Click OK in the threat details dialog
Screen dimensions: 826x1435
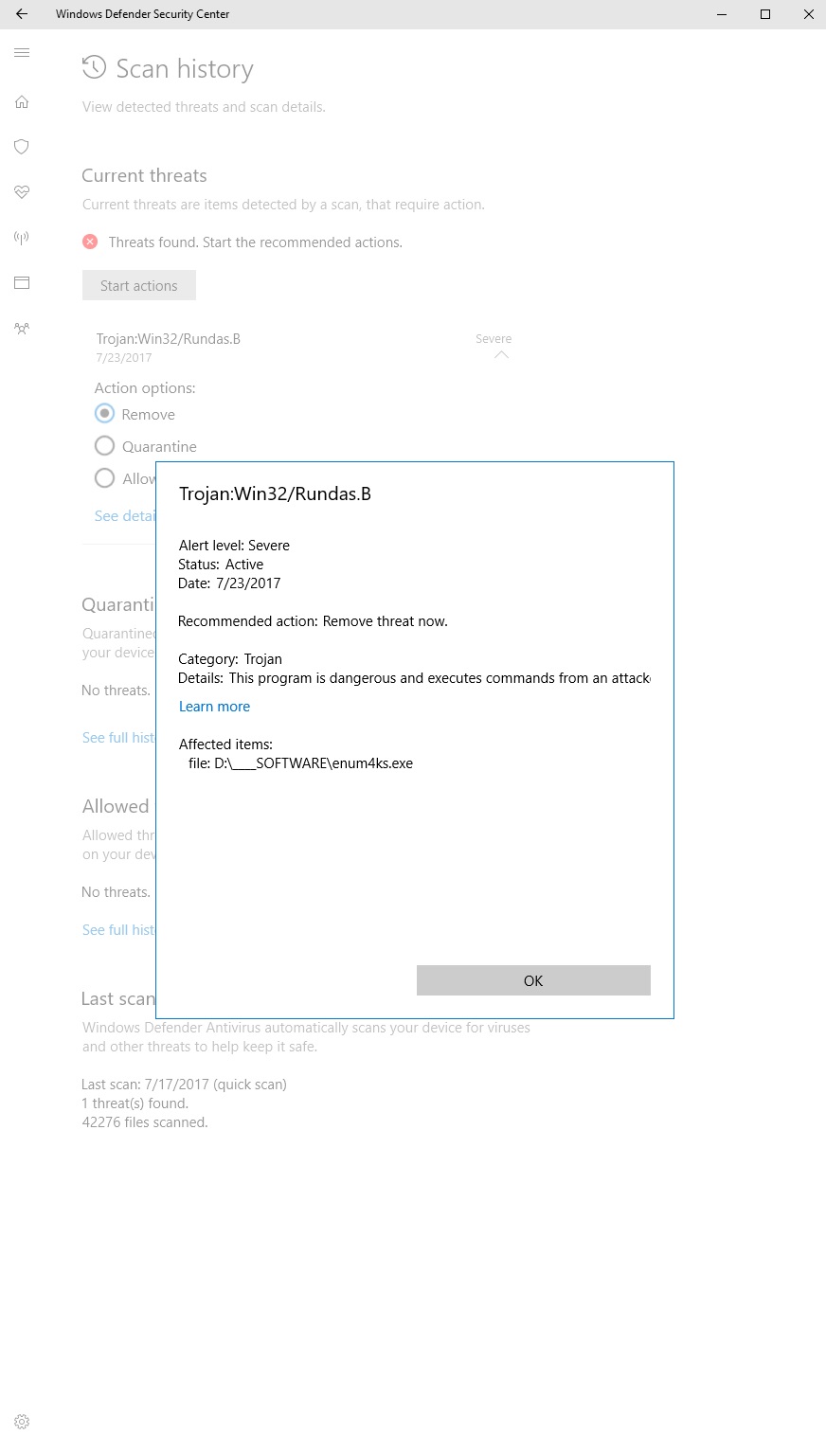(x=533, y=980)
